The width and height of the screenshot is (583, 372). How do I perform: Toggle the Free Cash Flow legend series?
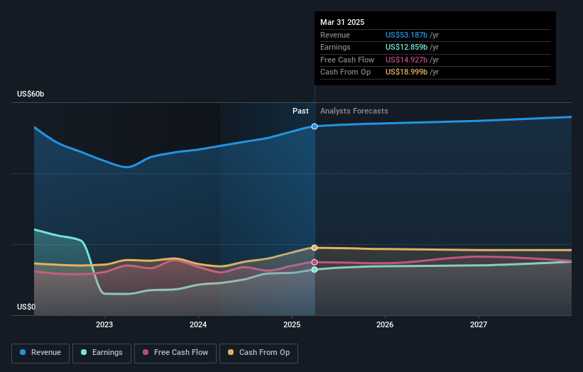pyautogui.click(x=175, y=353)
